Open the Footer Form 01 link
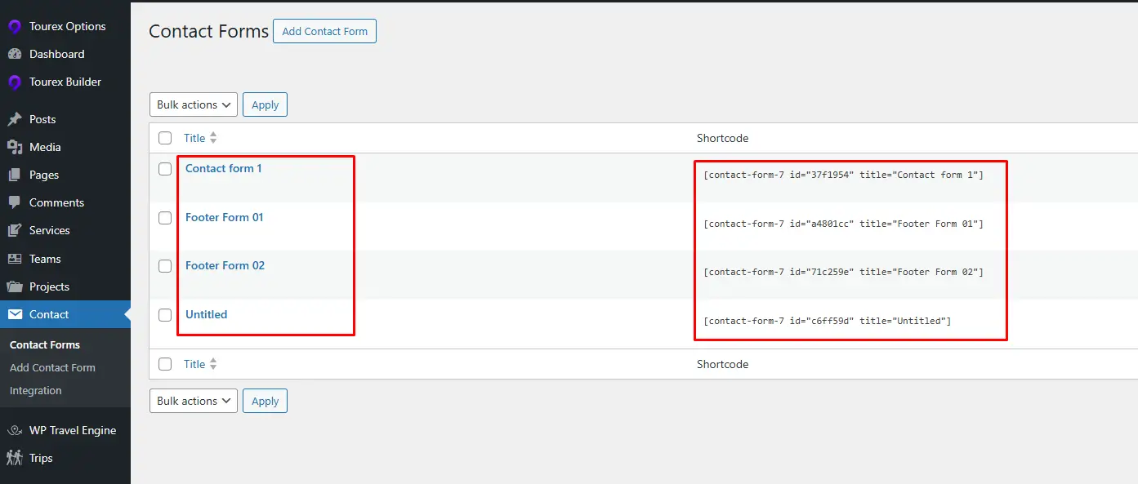The width and height of the screenshot is (1138, 484). (225, 217)
